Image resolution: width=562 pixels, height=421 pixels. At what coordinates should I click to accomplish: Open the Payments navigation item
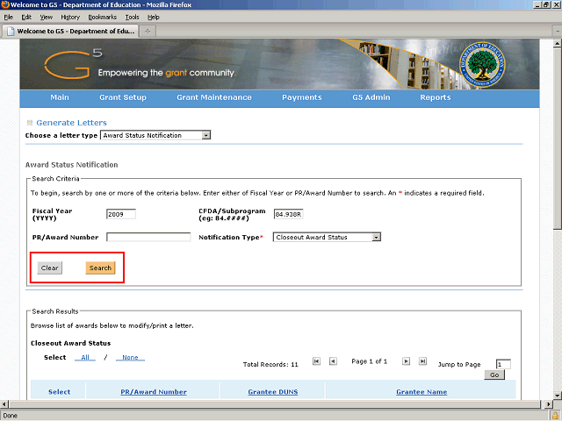click(x=302, y=97)
